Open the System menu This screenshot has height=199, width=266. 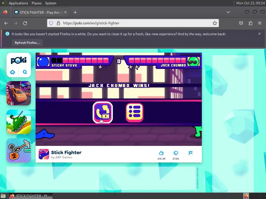coord(51,3)
